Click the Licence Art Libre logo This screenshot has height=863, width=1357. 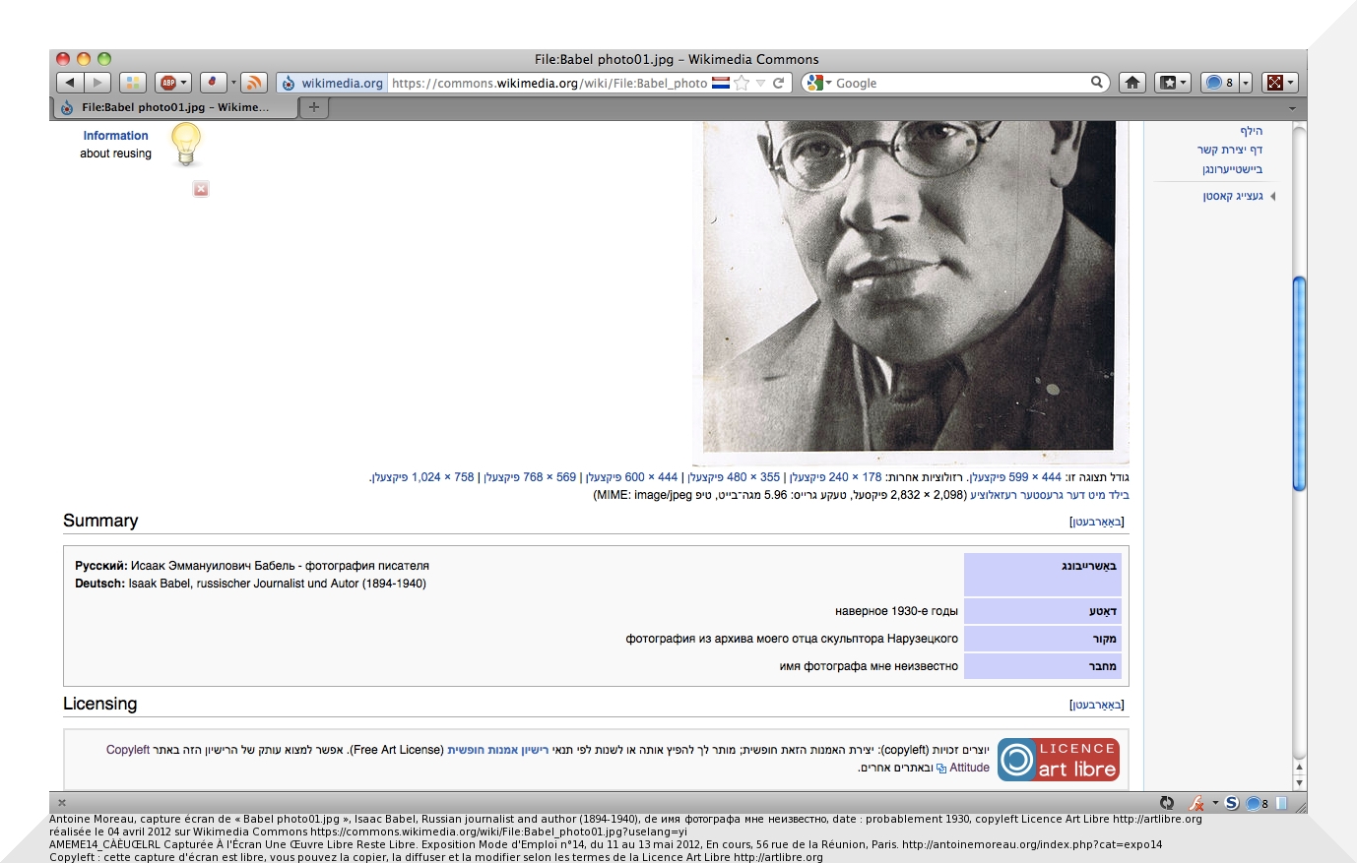coord(1059,760)
